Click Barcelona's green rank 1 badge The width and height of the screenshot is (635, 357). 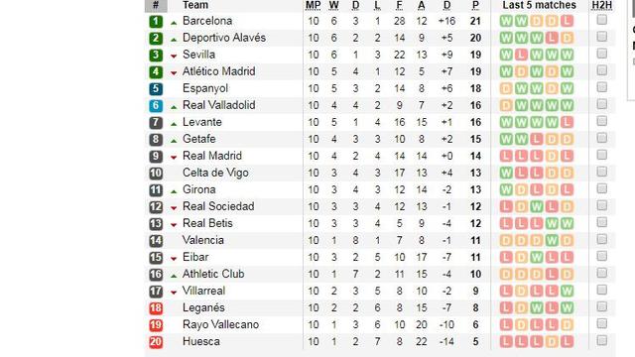coord(156,21)
